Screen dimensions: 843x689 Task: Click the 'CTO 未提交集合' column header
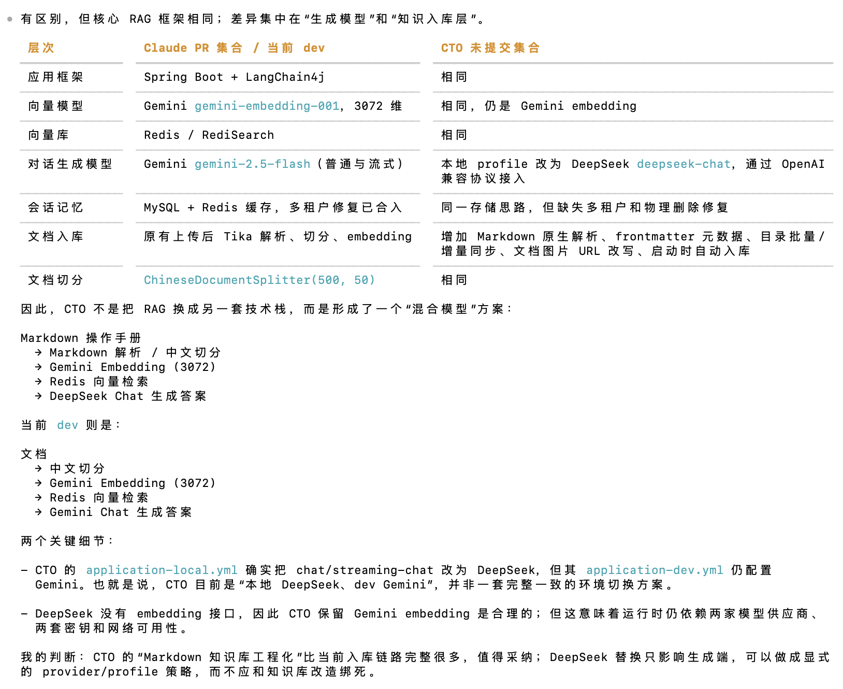click(490, 48)
